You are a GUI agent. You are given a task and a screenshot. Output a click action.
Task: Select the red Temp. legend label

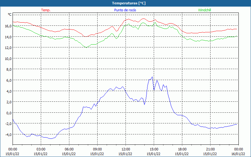[46, 10]
